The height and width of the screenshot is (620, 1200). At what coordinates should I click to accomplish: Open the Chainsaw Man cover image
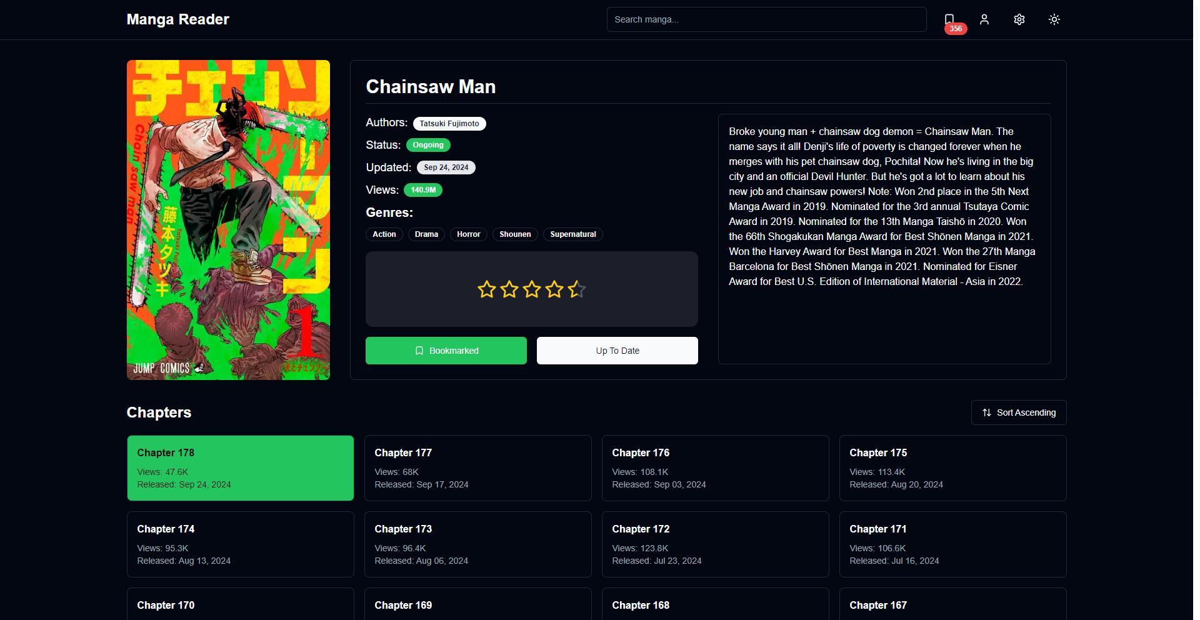(x=228, y=220)
